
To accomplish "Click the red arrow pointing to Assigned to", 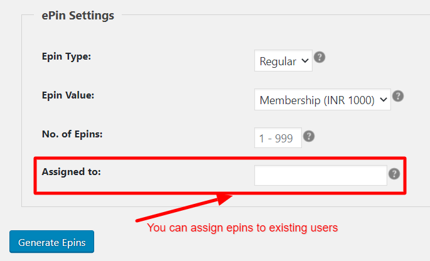I will (184, 207).
